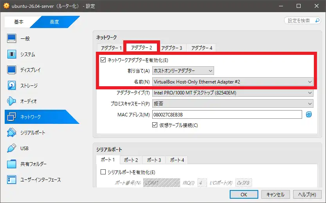
Task: Open the シリアルポート connector icon
Action: click(x=11, y=132)
